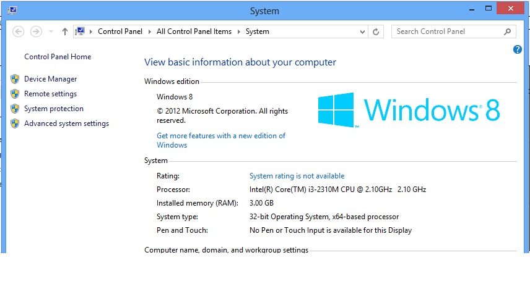Viewport: 530px width, 284px height.
Task: Open the recent locations dropdown arrow
Action: click(51, 31)
